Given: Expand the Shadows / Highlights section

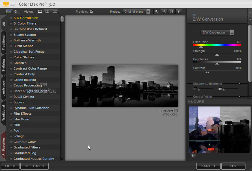Looking at the screenshot, I should [240, 84].
